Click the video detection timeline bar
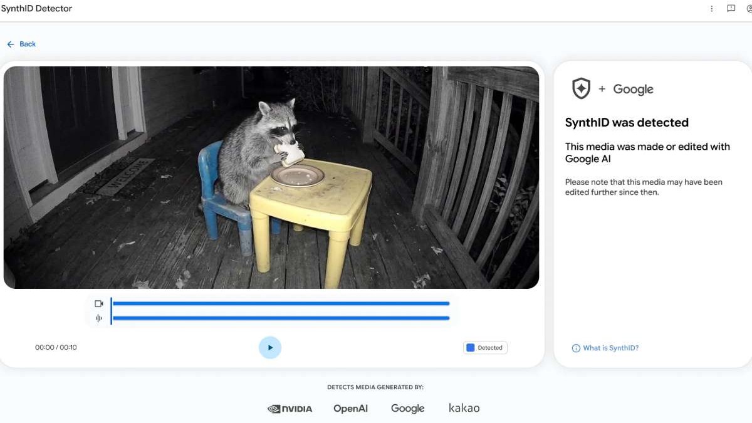752x423 pixels. coord(281,303)
